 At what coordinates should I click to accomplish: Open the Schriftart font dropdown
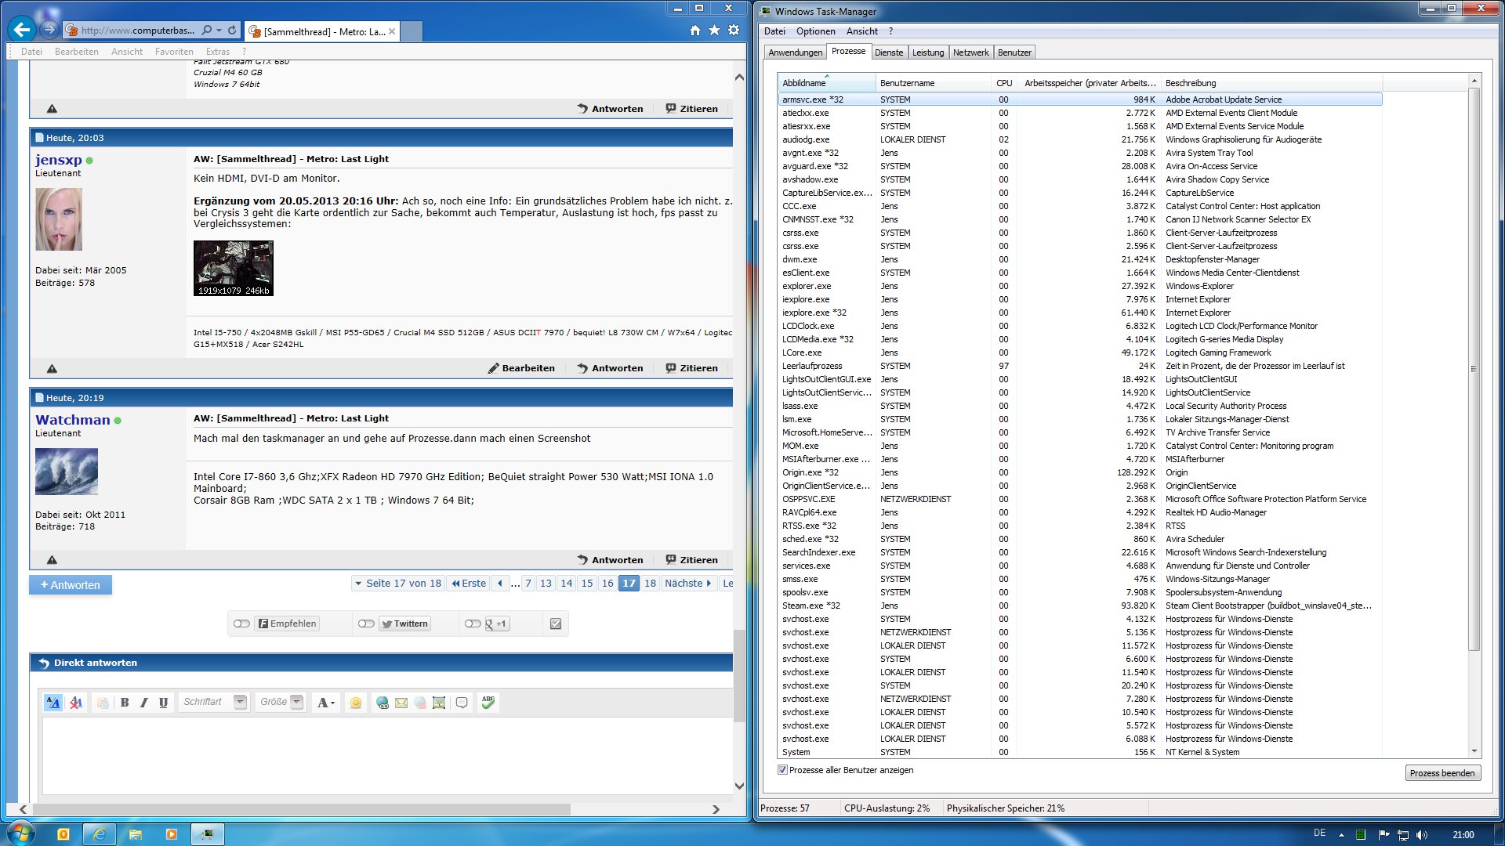tap(241, 702)
